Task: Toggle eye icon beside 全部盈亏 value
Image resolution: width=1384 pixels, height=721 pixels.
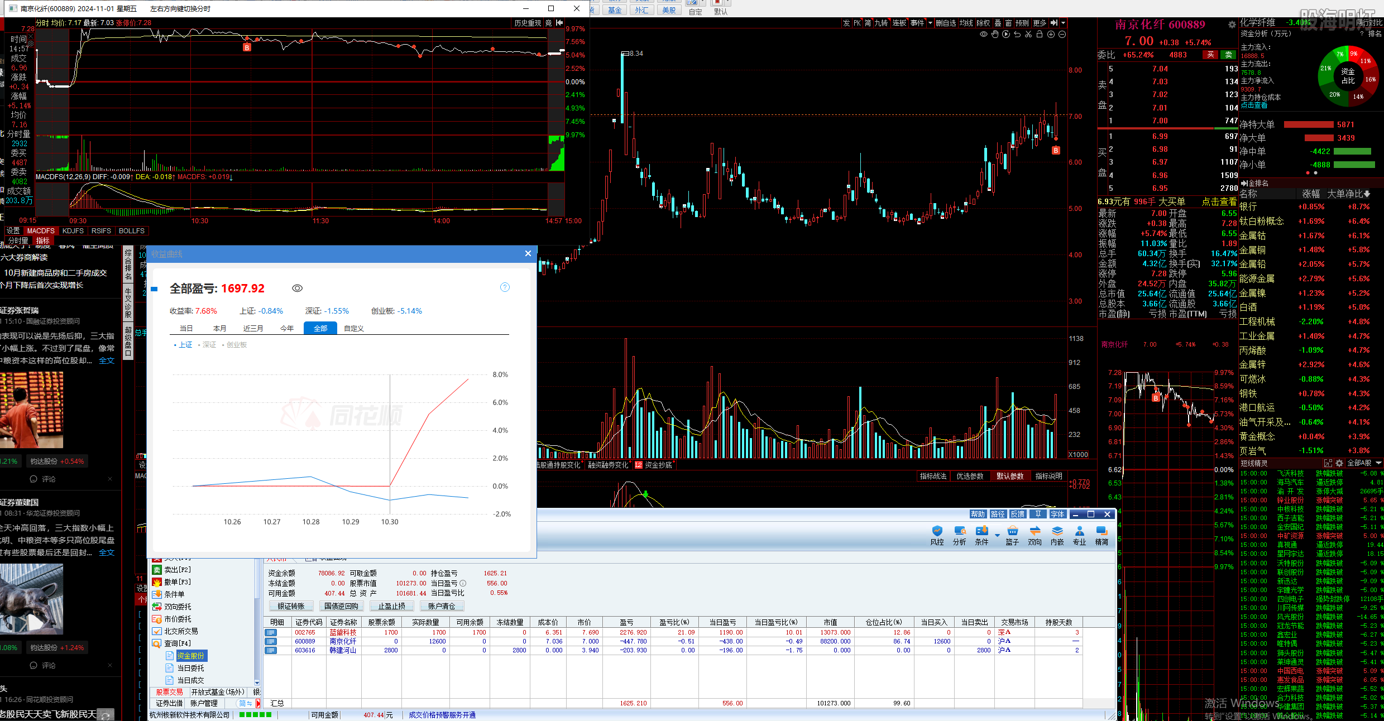Action: click(x=298, y=289)
